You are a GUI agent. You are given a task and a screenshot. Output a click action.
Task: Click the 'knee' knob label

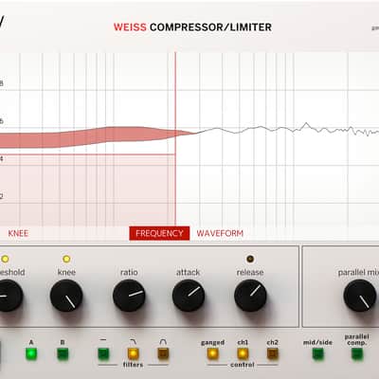tap(66, 272)
